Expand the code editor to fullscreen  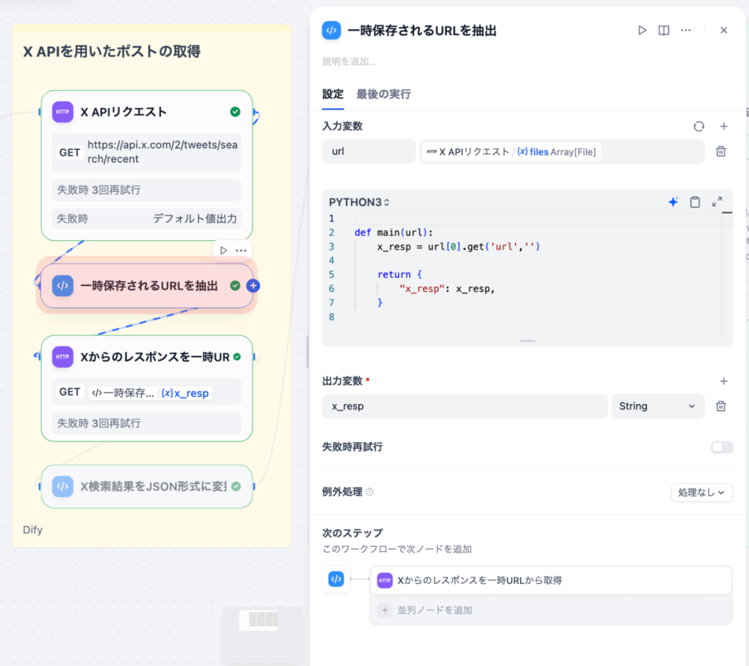click(x=716, y=202)
